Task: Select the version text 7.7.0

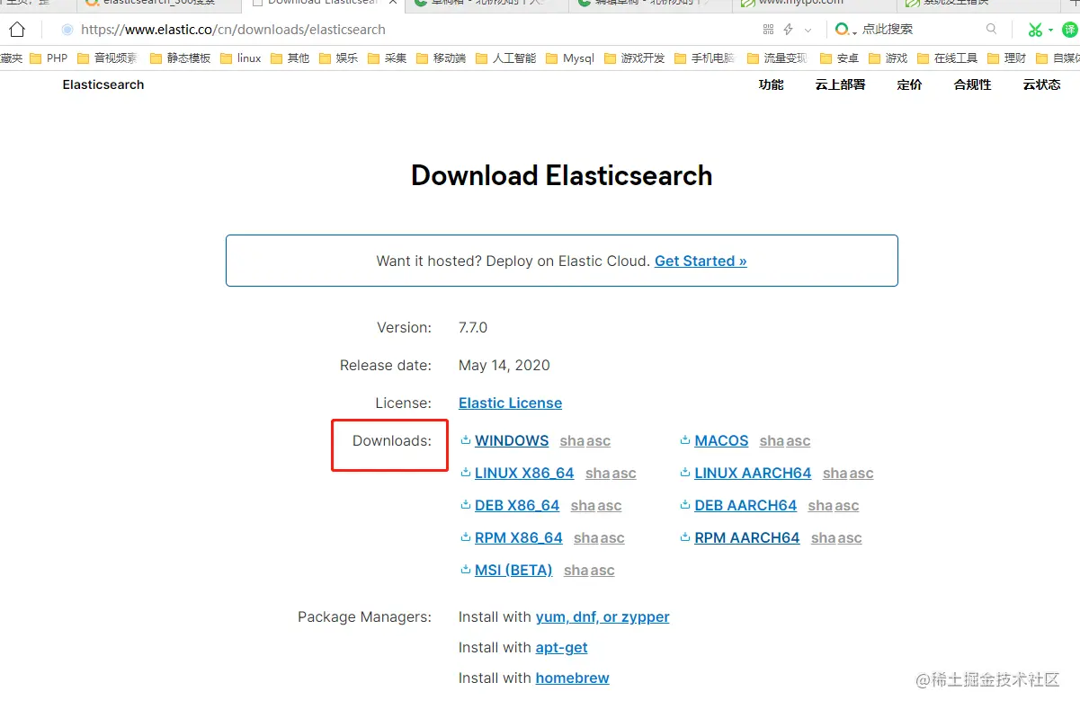Action: (x=473, y=327)
